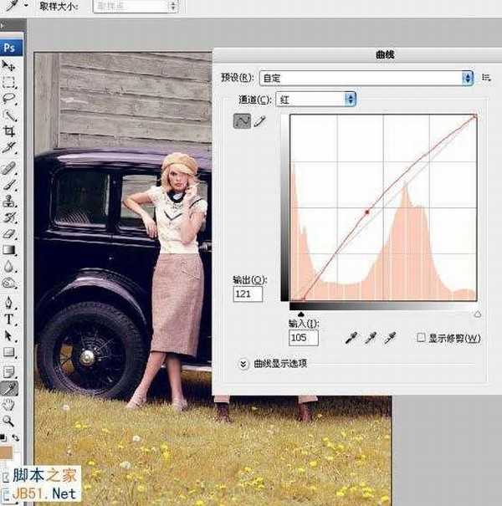Viewport: 502px width, 506px height.
Task: Open the 取样大小 sample size dropdown
Action: click(x=136, y=6)
